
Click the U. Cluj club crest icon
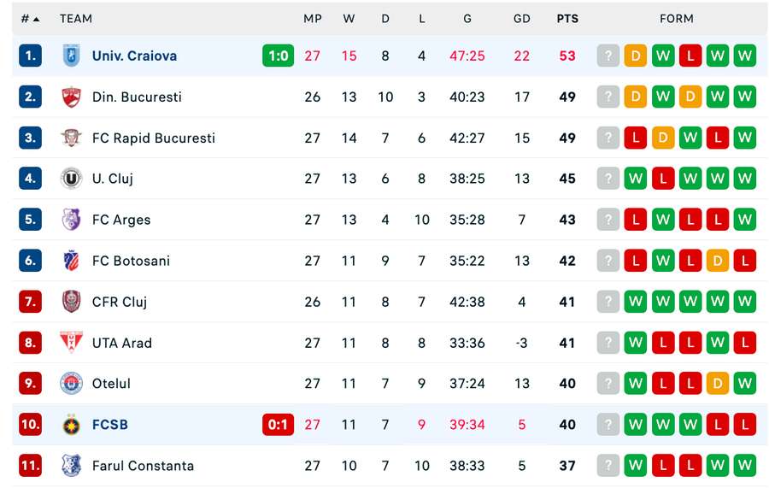[x=71, y=179]
